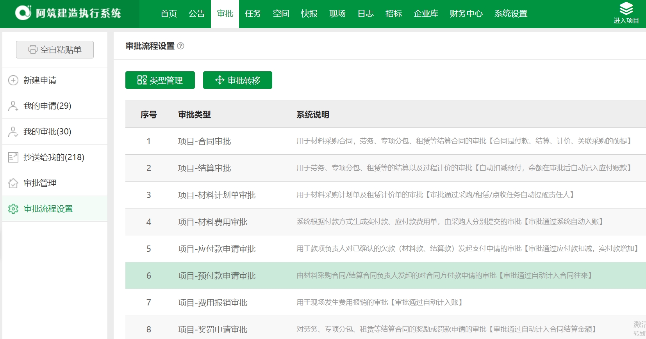Click the 审批类型 column header

click(195, 115)
